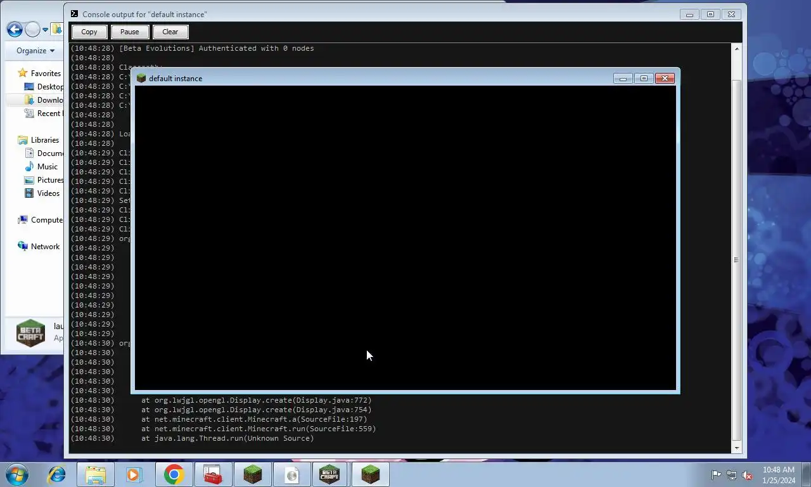The width and height of the screenshot is (811, 487).
Task: Click console line 'java.lang.Thread.run(Unknown Source)'
Action: coord(227,438)
